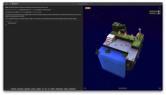Click the plus icon in title bar
This screenshot has height=95, width=166.
[161, 4]
